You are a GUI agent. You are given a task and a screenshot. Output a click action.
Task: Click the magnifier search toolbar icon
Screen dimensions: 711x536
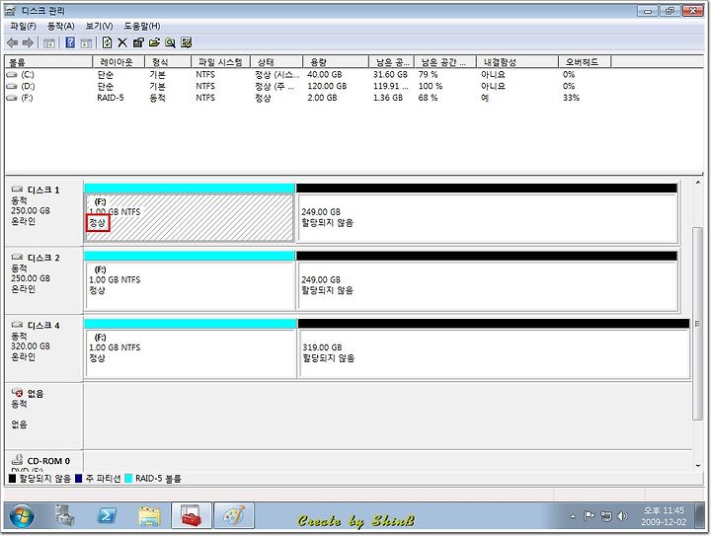pos(170,42)
